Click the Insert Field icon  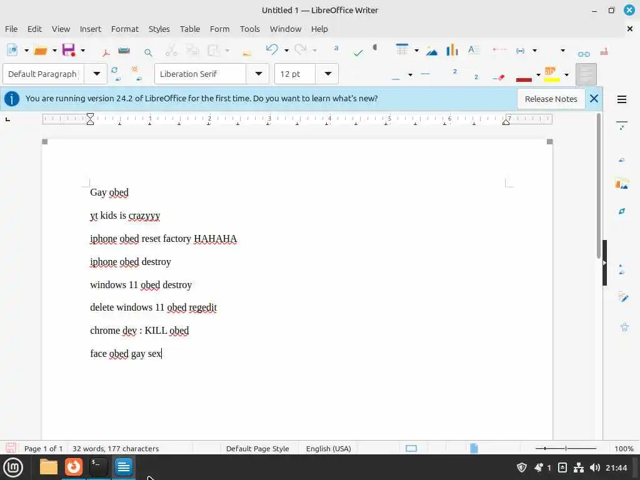(521, 51)
